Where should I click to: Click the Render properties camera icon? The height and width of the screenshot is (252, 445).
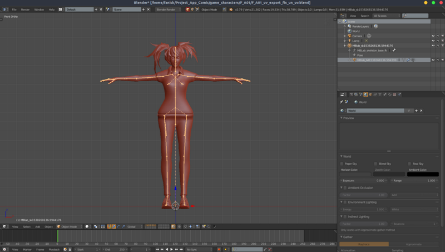(x=350, y=95)
